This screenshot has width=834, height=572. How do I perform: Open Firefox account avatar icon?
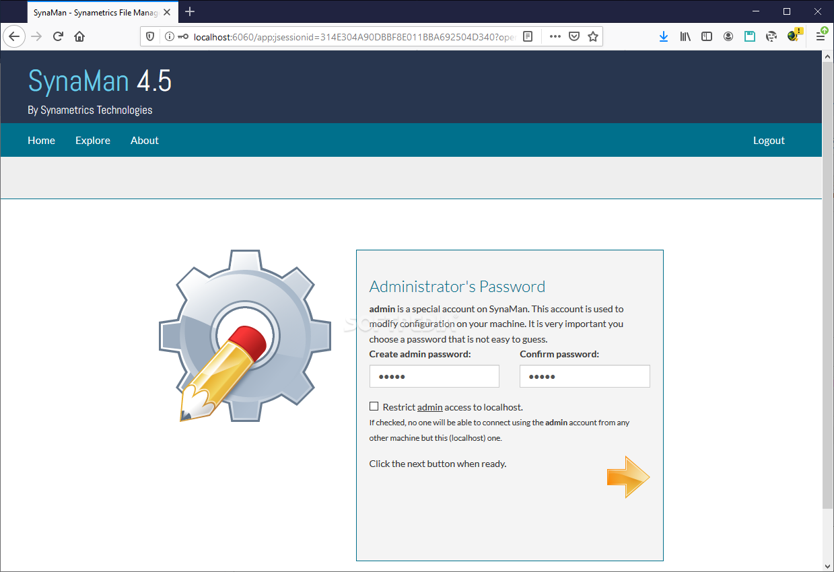point(728,36)
